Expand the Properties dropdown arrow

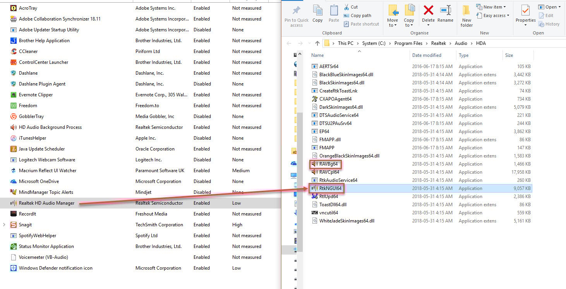coord(525,26)
